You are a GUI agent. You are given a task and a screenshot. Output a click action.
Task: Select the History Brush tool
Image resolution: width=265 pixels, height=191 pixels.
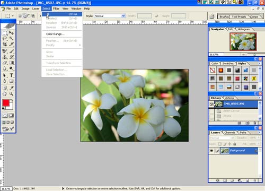(x=12, y=57)
